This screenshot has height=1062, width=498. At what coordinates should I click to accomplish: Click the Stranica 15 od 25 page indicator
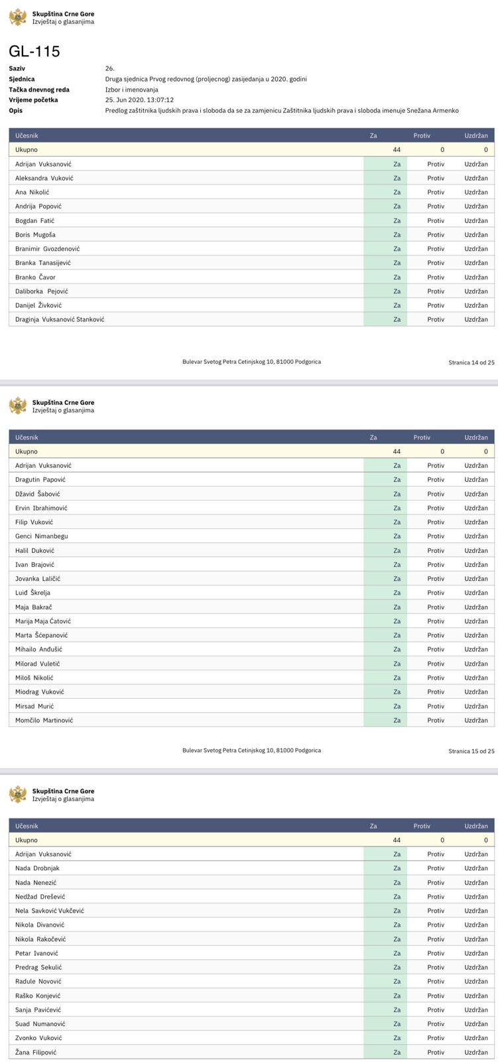pos(471,751)
